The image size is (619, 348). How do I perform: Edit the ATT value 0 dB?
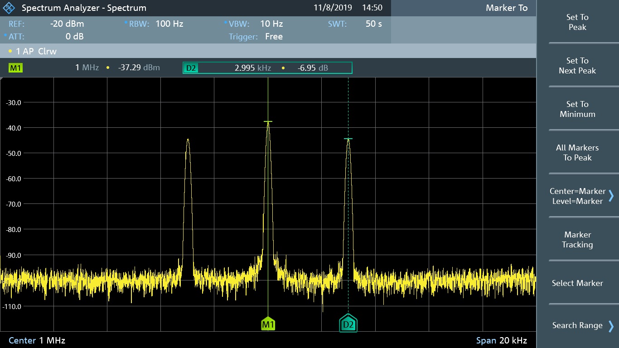(75, 36)
